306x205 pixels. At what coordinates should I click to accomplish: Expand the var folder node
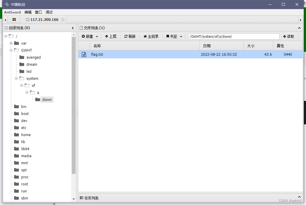click(11, 43)
